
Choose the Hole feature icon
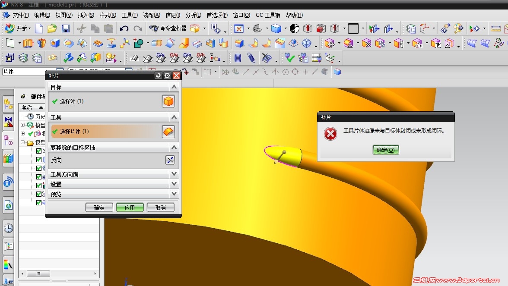click(55, 43)
